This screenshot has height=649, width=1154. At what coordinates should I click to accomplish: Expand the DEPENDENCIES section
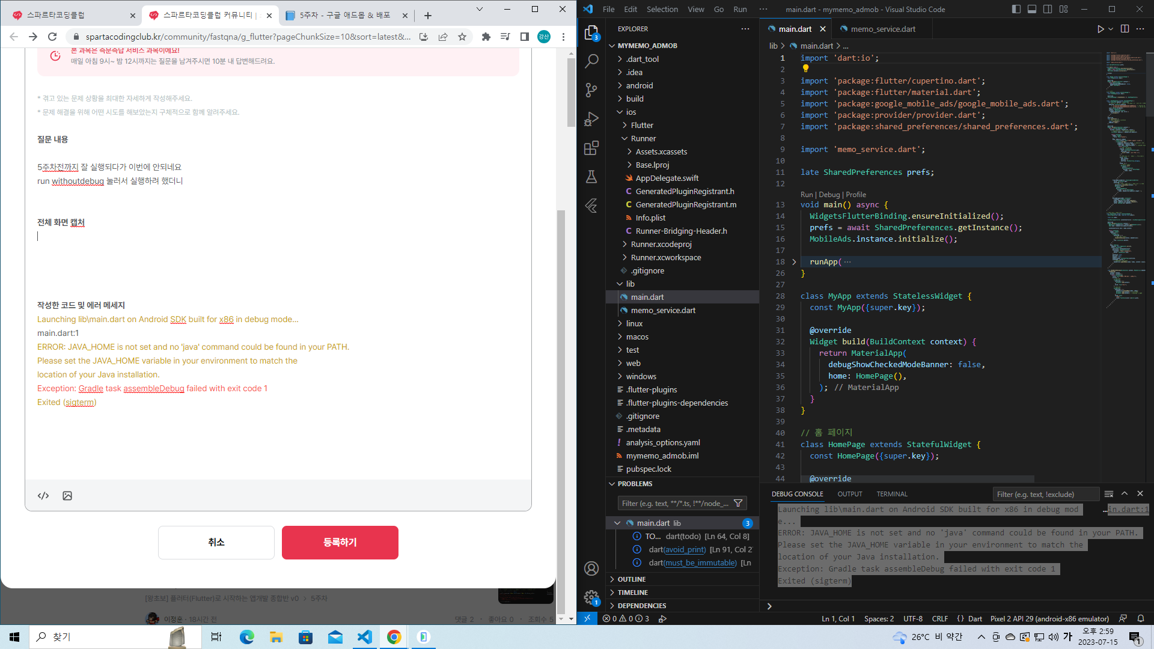point(641,606)
